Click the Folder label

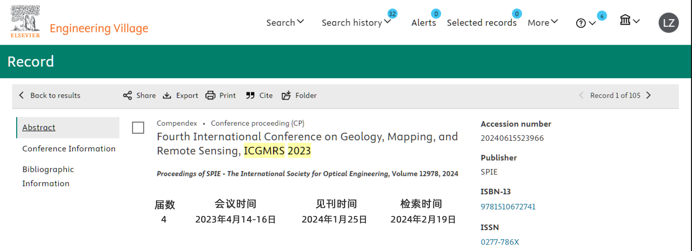[306, 95]
